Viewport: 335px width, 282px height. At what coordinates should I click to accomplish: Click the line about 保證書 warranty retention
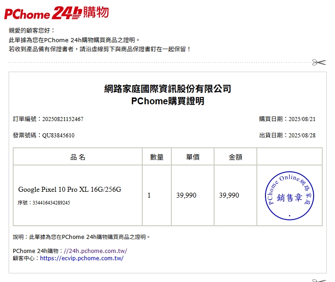(100, 49)
